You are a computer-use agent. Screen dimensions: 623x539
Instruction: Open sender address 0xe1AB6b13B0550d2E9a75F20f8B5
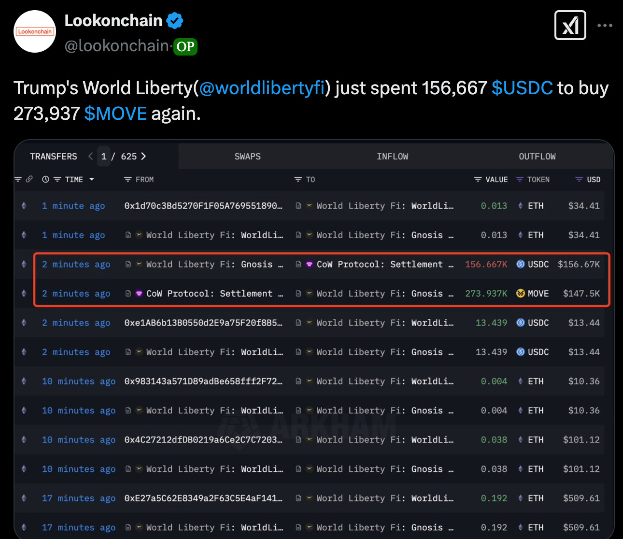pyautogui.click(x=203, y=323)
